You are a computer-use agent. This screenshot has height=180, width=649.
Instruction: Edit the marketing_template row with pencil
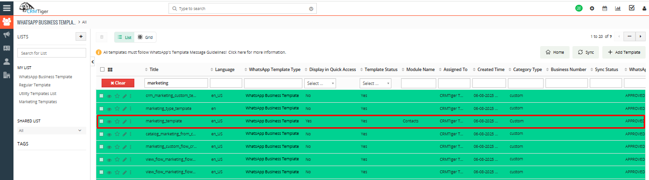tap(125, 121)
